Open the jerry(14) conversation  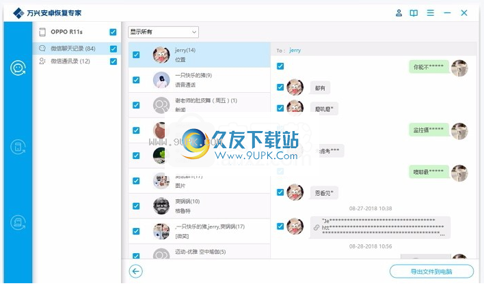coord(200,55)
